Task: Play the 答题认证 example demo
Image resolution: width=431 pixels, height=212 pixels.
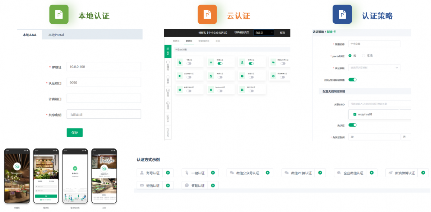Action: 213,185
